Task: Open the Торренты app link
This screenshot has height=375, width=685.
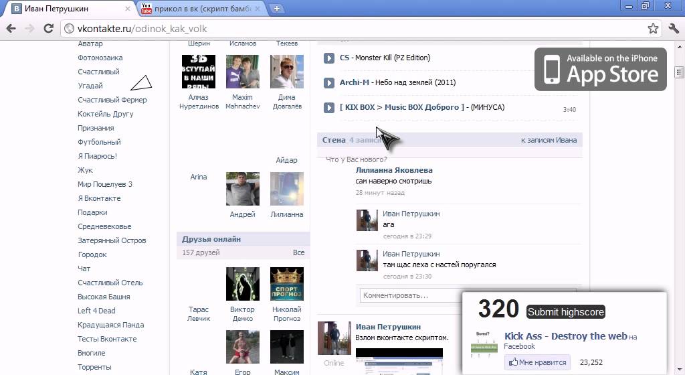Action: pos(94,367)
